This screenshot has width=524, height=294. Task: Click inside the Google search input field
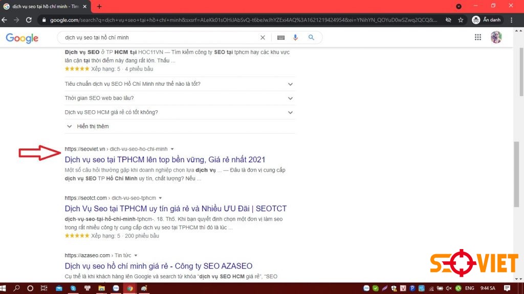pyautogui.click(x=154, y=37)
